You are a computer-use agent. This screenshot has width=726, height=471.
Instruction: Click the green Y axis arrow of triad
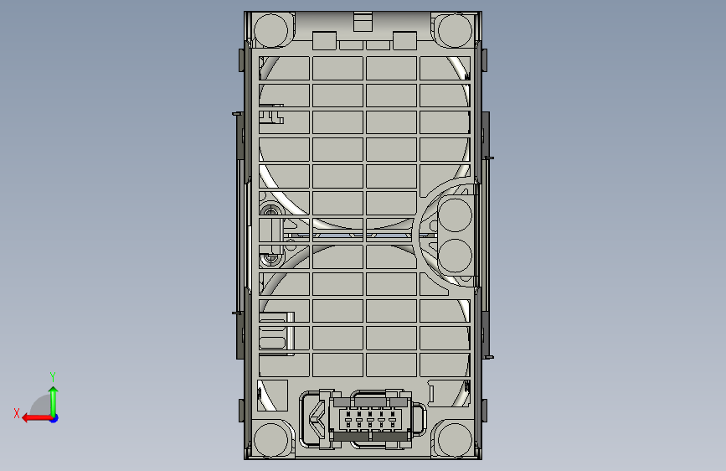coord(54,401)
